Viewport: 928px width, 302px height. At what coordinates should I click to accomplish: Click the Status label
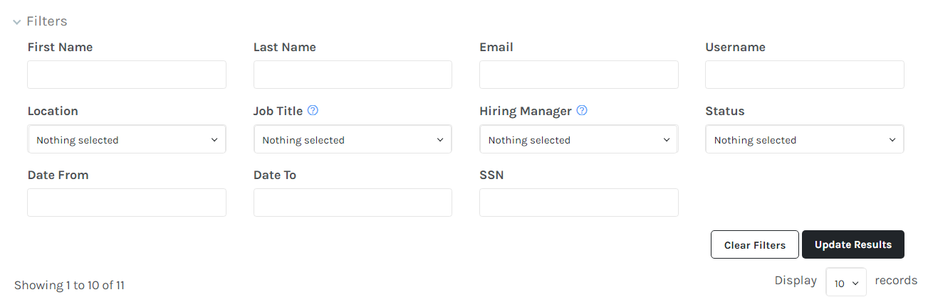tap(725, 111)
